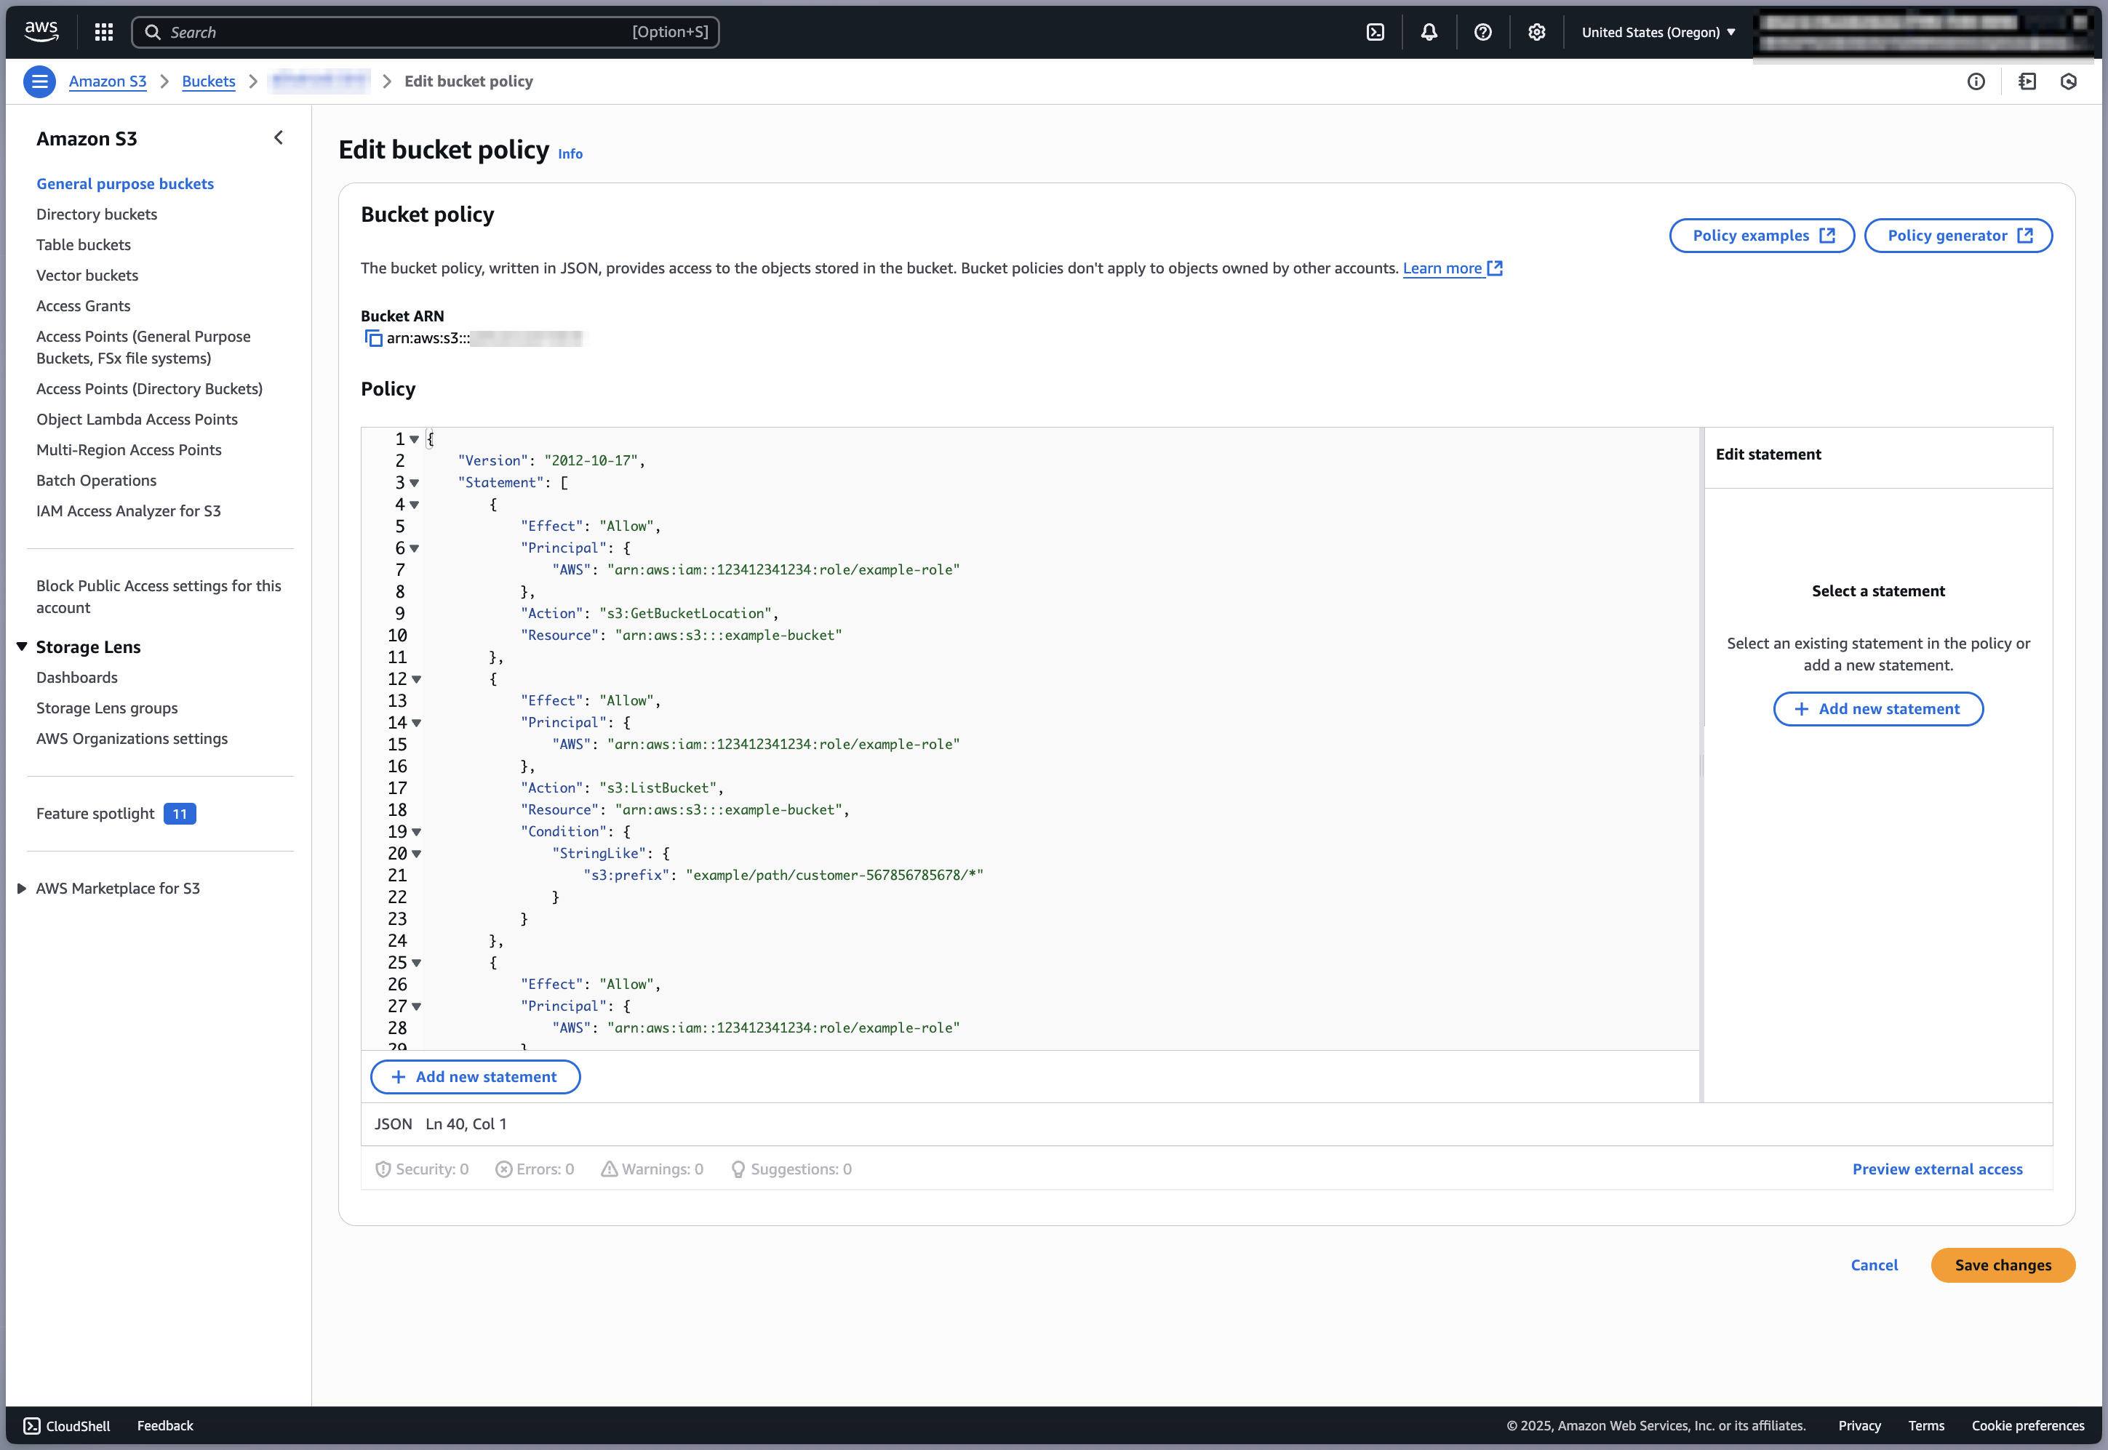Click Preview external access link
Image resolution: width=2108 pixels, height=1450 pixels.
click(x=1937, y=1169)
